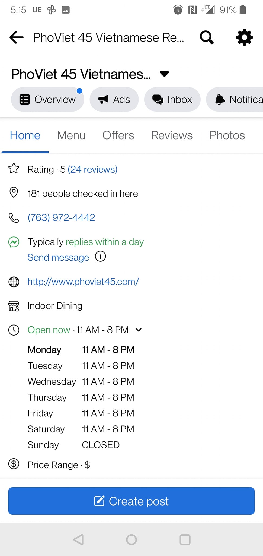Open the 24 reviews link

coord(92,169)
